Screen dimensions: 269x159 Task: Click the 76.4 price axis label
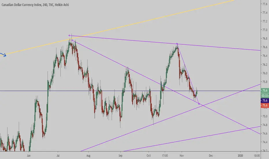click(265, 56)
